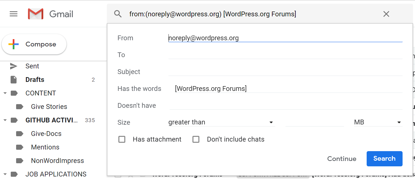Open the Mentions label
This screenshot has height=179, width=415.
[45, 147]
